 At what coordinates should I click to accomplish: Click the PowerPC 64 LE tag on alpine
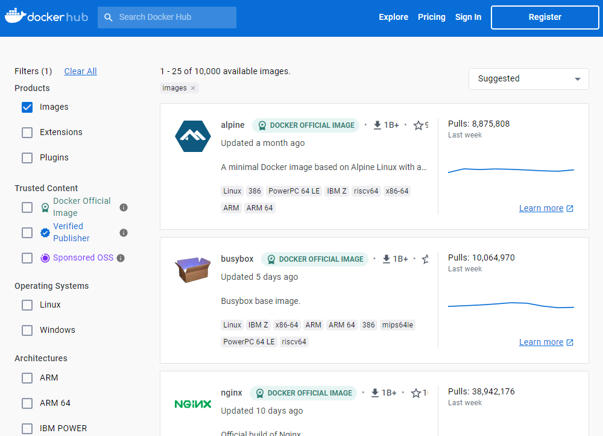294,191
